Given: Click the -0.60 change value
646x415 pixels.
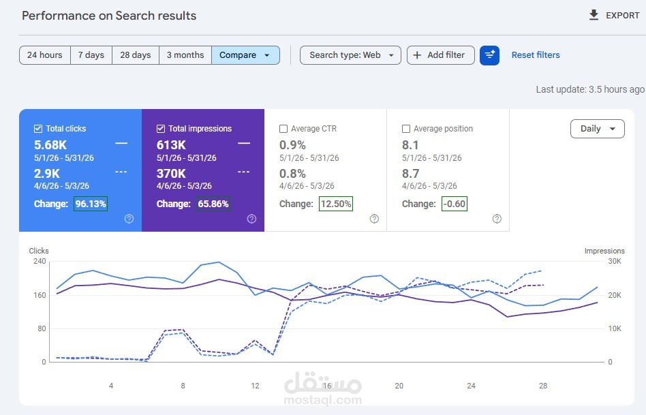Looking at the screenshot, I should coord(455,204).
